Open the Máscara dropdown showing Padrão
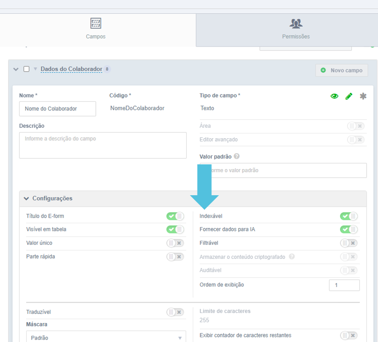Image resolution: width=378 pixels, height=342 pixels. click(106, 337)
